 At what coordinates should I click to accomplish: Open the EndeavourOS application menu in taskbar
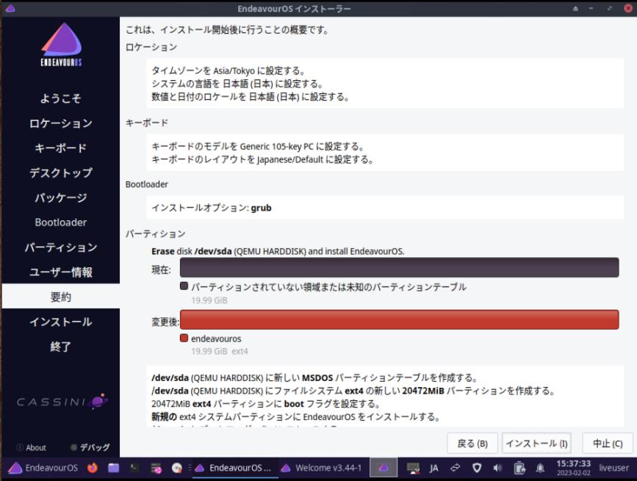click(43, 468)
